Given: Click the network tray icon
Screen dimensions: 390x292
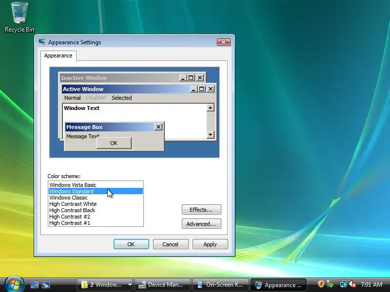Looking at the screenshot, I should pos(344,284).
